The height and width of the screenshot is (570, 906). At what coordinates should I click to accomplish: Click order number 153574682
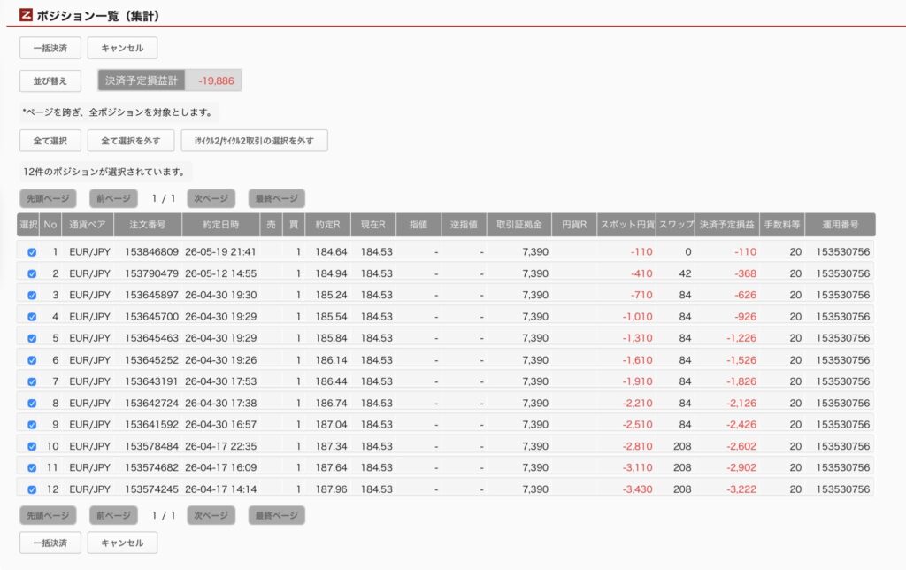(x=151, y=467)
